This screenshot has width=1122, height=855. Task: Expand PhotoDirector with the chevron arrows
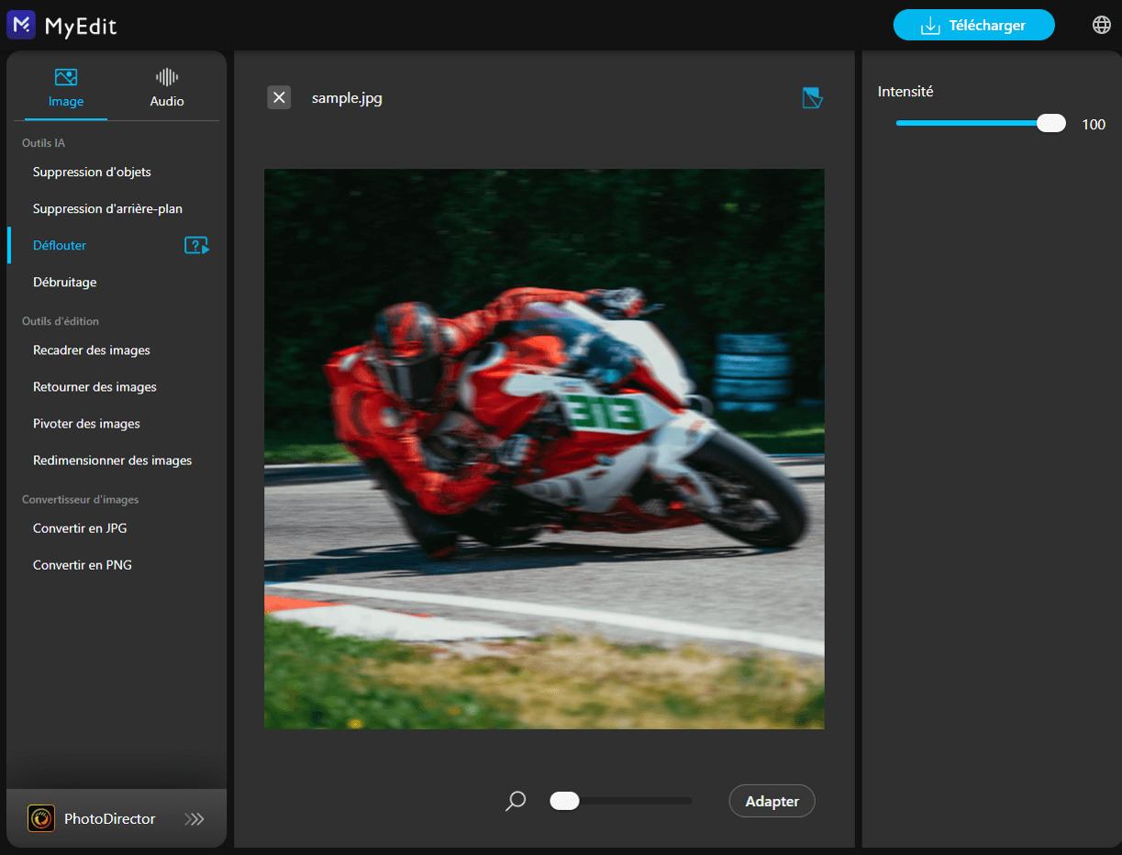click(x=194, y=818)
